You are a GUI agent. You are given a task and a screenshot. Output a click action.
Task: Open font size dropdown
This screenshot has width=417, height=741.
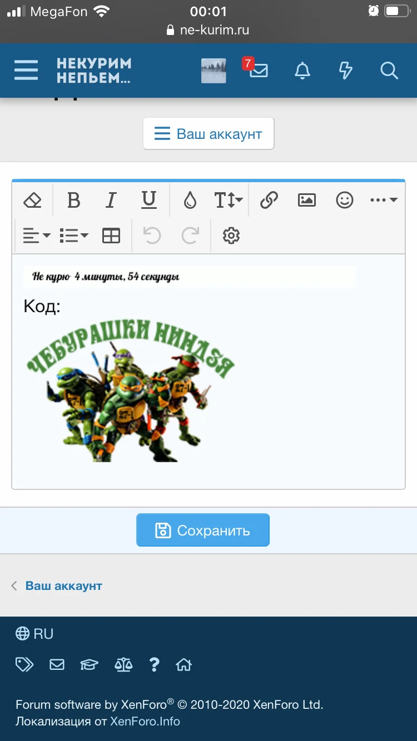coord(229,199)
